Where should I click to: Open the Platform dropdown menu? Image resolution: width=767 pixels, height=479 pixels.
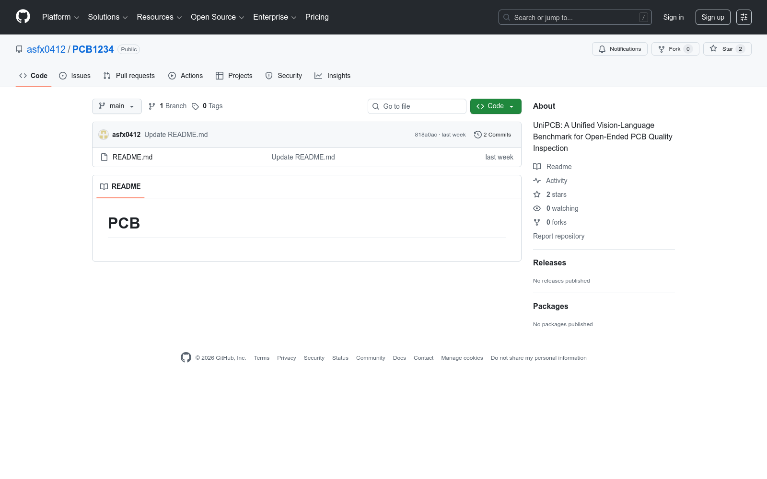click(60, 17)
